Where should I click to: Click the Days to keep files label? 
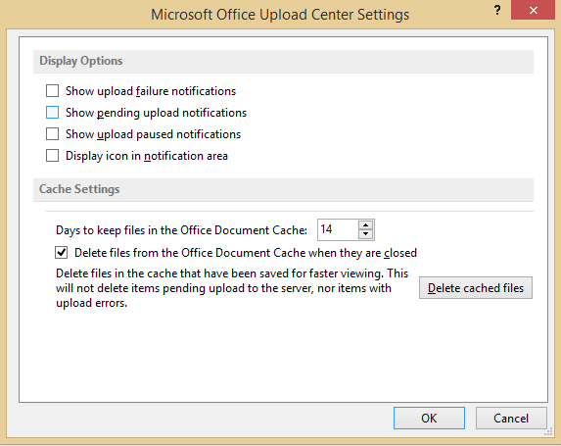pos(181,230)
